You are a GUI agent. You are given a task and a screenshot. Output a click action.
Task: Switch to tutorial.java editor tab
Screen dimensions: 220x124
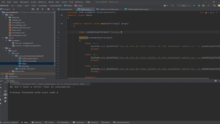coord(66,9)
